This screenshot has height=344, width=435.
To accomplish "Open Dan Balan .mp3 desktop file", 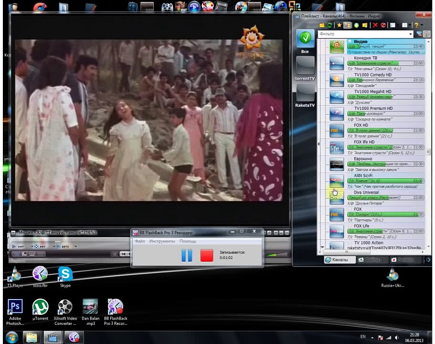I will 91,312.
